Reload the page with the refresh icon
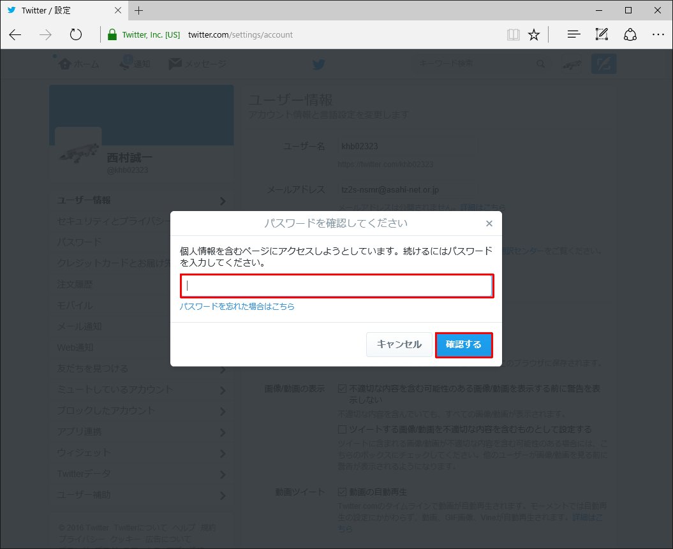673x549 pixels. 75,34
